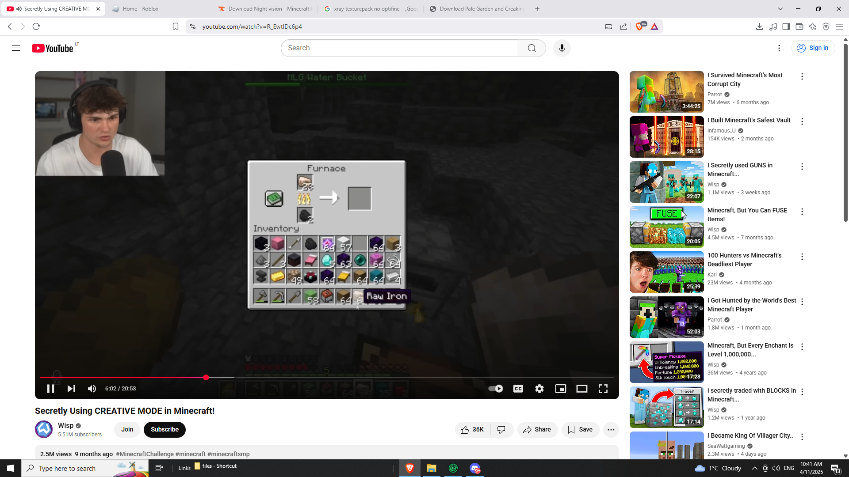Open the miniplayer
This screenshot has width=849, height=477.
(x=560, y=389)
